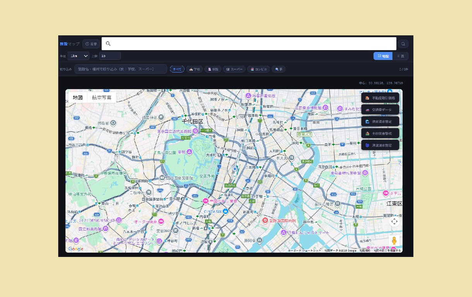Toggle the 学校 school filter chip
Screen dimensions: 472x297
[195, 69]
